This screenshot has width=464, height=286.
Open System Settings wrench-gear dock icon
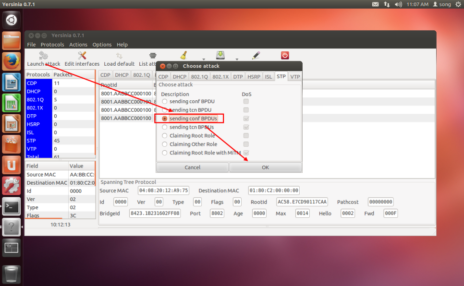click(11, 185)
